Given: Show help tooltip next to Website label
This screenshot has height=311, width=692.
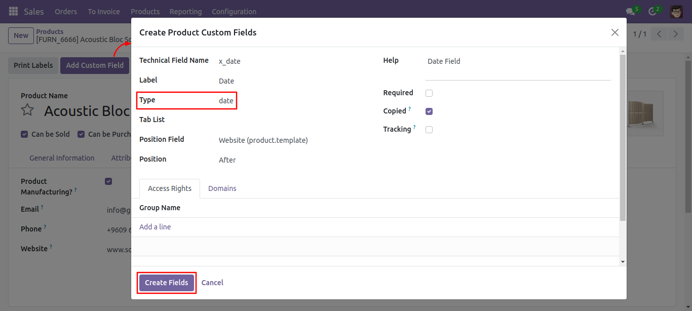Looking at the screenshot, I should 51,247.
